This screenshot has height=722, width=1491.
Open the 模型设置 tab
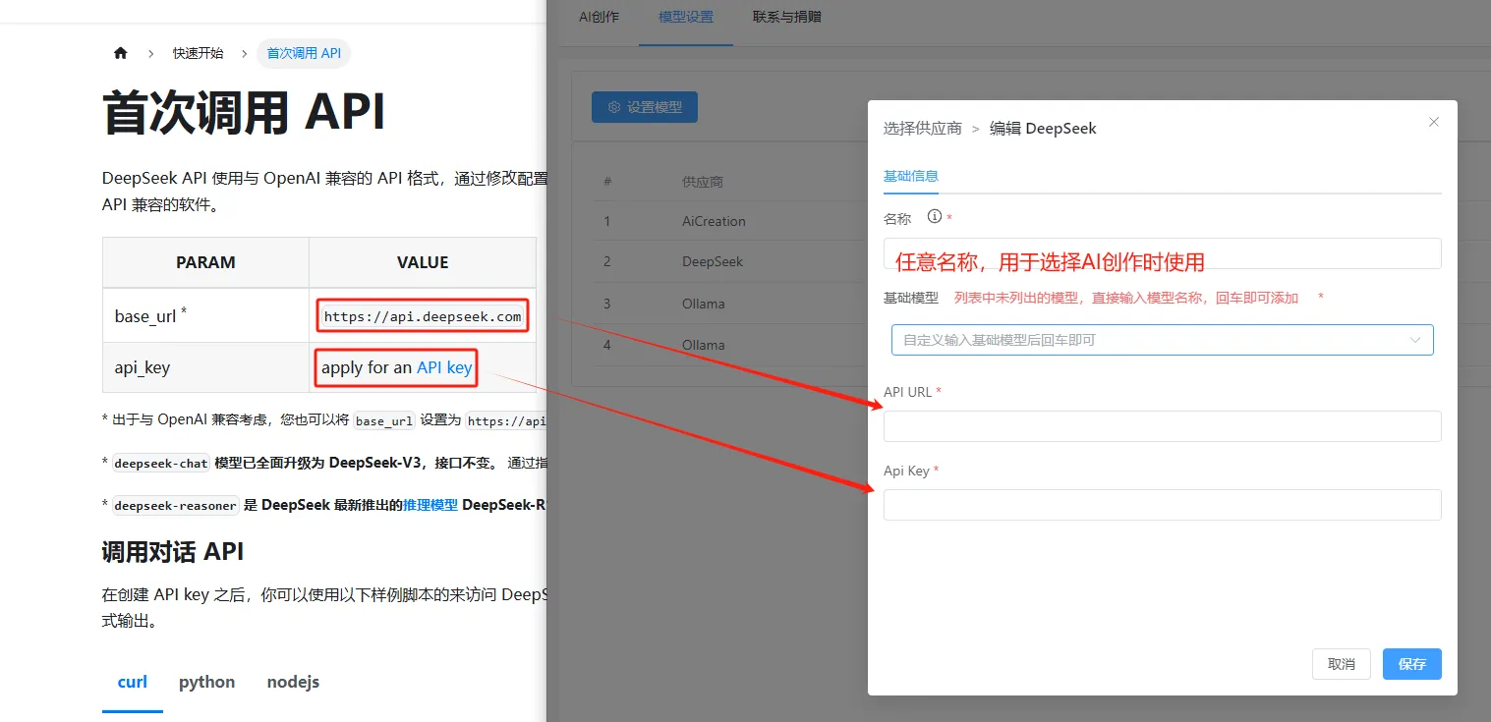[686, 17]
